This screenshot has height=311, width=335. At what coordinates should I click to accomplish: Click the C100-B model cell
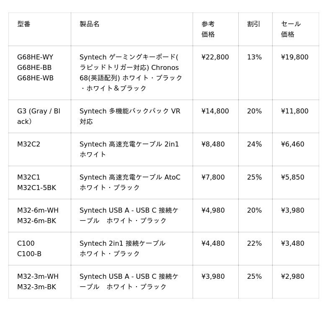[29, 254]
